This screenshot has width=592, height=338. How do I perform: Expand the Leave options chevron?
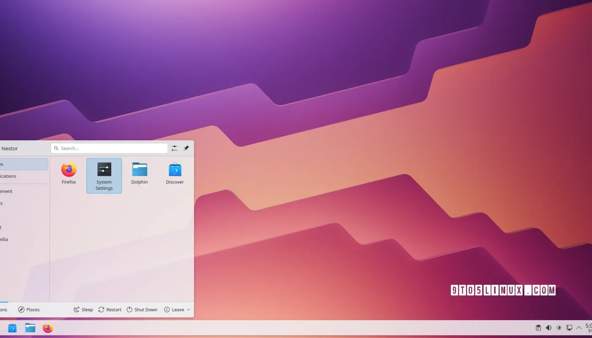coord(189,309)
